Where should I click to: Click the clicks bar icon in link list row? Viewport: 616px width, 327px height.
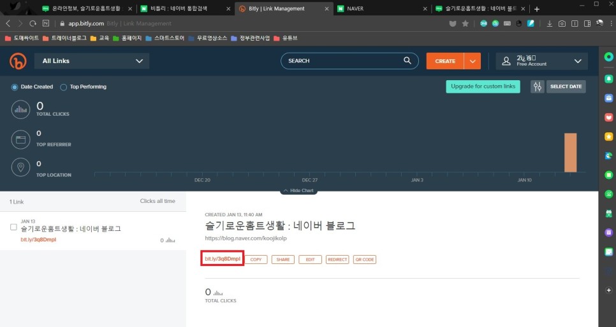pyautogui.click(x=170, y=240)
